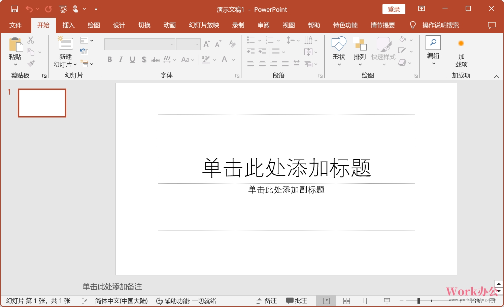504x307 pixels.
Task: Click the zoom slider handle
Action: point(419,301)
